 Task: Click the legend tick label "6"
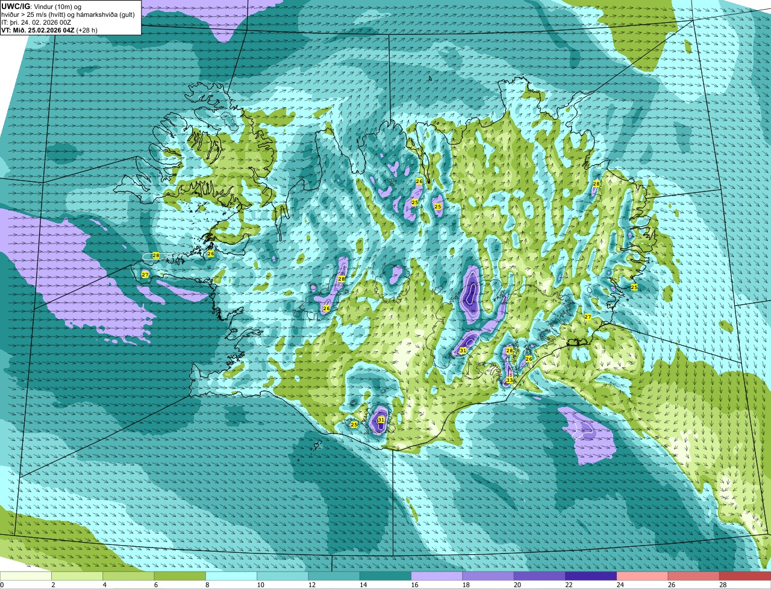pos(155,585)
